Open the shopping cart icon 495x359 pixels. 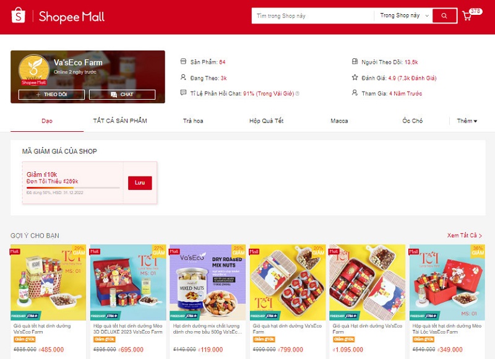[x=467, y=16]
